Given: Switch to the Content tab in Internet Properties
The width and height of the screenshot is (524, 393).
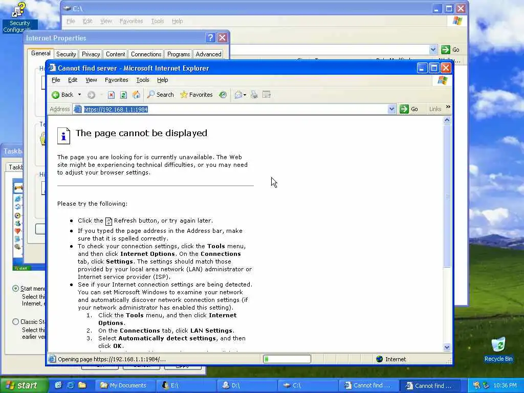Looking at the screenshot, I should pyautogui.click(x=115, y=54).
